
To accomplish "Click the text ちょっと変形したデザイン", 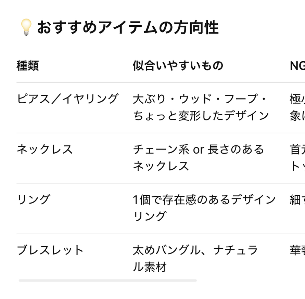I will coord(201,116).
